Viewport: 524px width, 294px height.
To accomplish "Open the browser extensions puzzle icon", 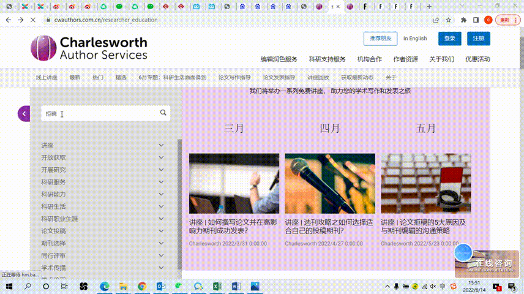I will [x=463, y=20].
